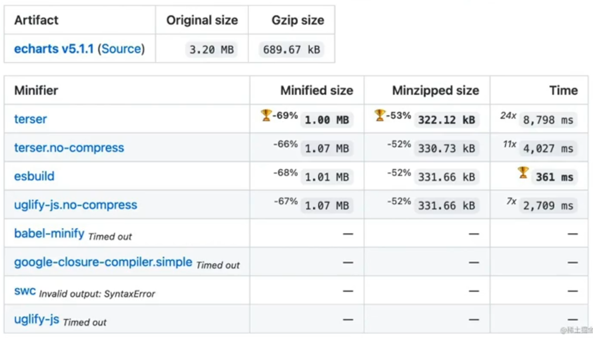
Task: Click the Time column header
Action: (x=563, y=90)
